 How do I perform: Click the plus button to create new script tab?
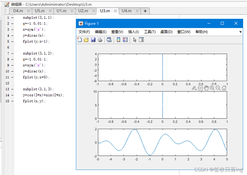145,11
